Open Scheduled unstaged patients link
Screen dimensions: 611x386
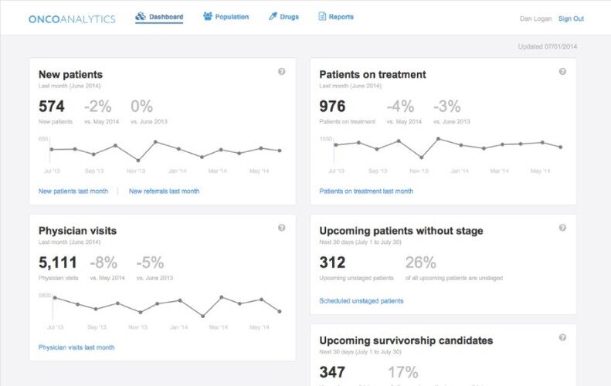coord(361,301)
